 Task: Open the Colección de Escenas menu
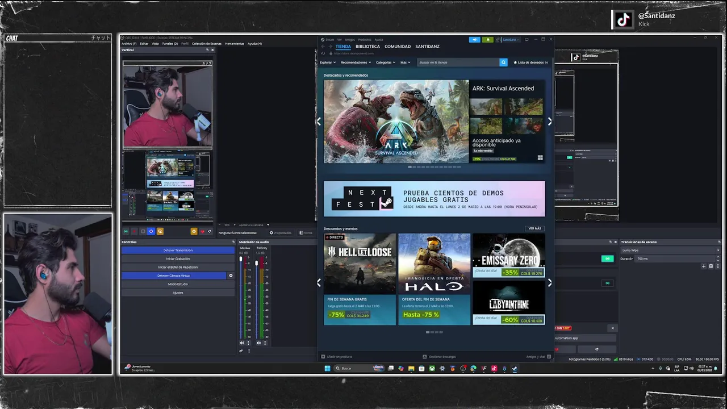[207, 44]
